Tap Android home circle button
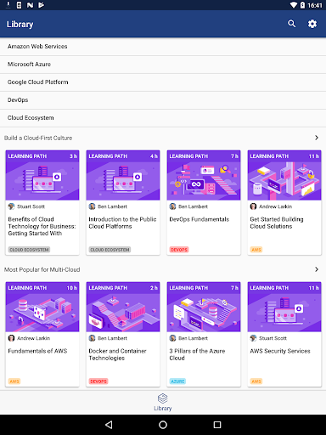 coord(163,425)
